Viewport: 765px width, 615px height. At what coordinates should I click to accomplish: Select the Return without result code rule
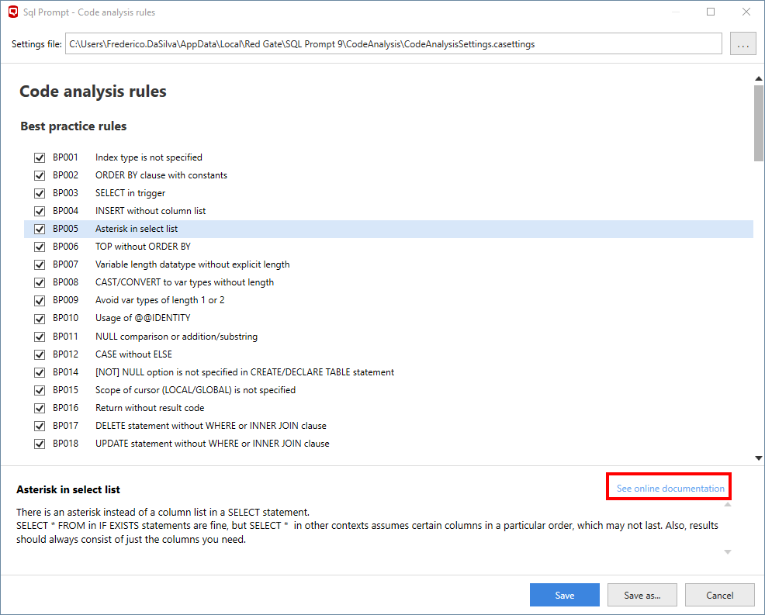(x=150, y=408)
